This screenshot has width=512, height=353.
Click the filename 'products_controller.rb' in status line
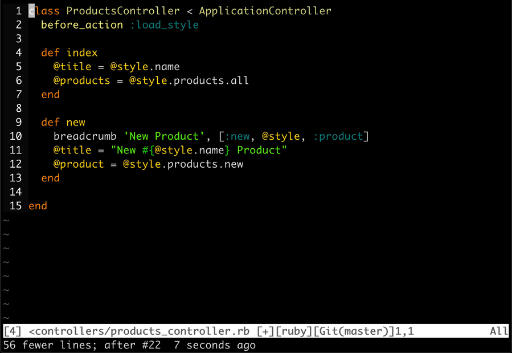tap(180, 331)
